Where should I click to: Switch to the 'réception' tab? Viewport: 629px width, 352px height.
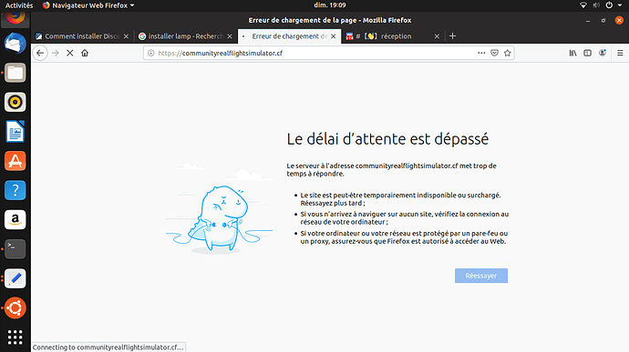(393, 36)
